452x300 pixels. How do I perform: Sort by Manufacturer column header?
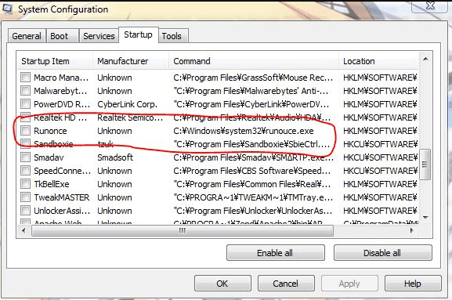[x=131, y=61]
